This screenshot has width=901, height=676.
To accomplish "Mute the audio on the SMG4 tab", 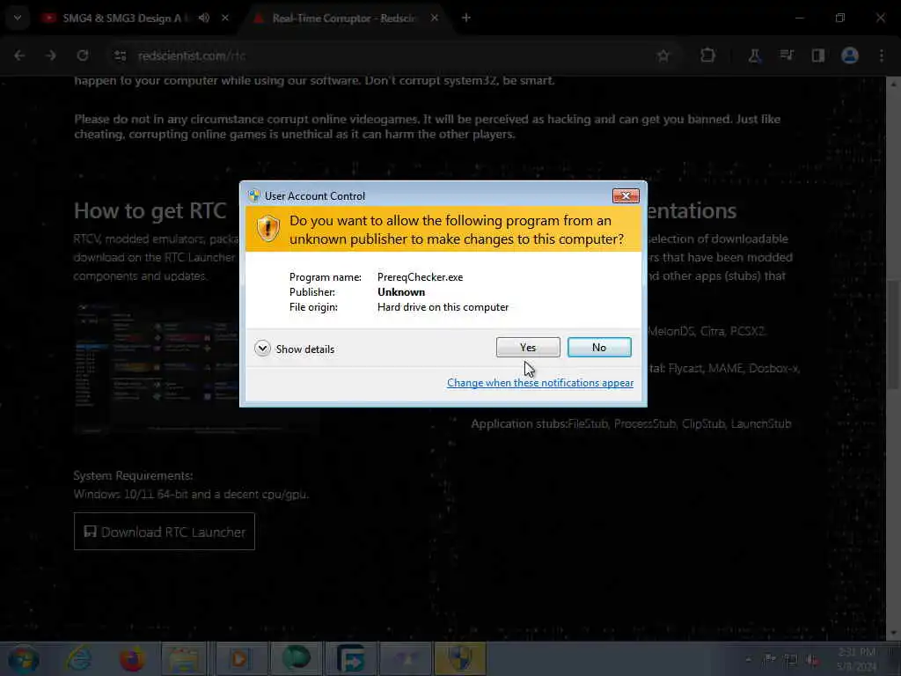I will pyautogui.click(x=204, y=18).
